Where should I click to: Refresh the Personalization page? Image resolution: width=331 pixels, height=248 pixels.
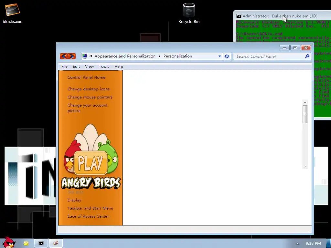point(227,56)
